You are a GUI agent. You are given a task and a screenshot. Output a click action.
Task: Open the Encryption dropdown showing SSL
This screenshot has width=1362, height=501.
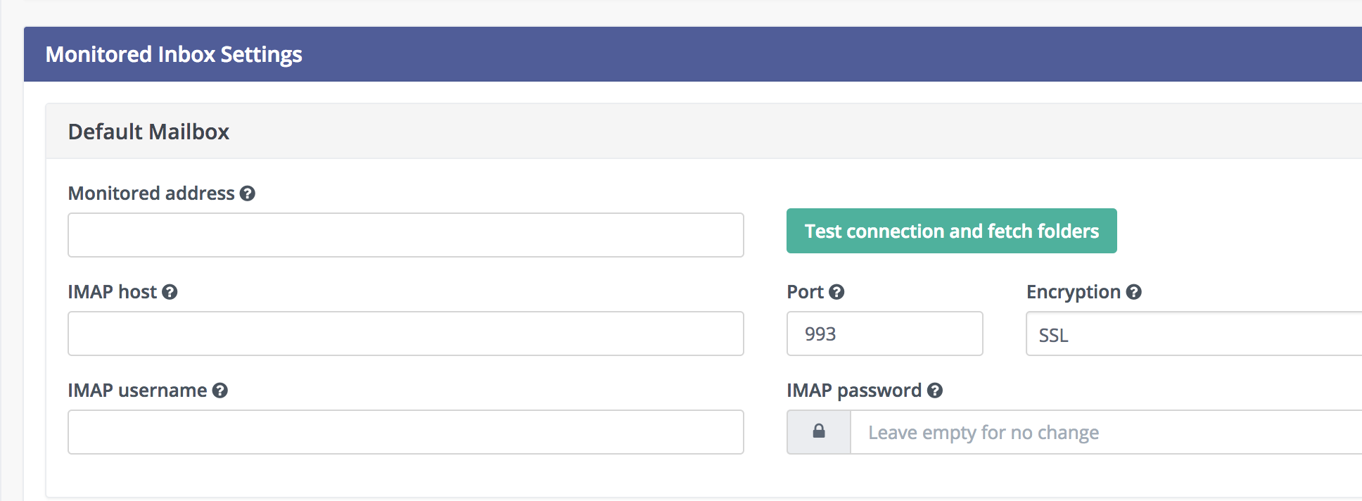[1194, 334]
